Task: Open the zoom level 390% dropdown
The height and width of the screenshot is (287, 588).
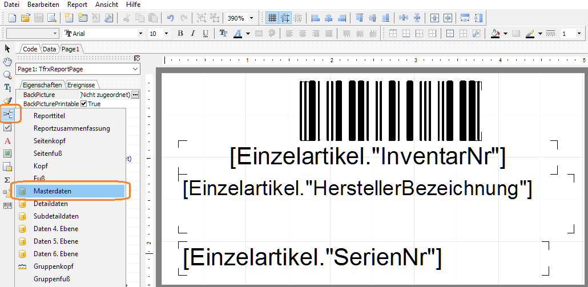Action: pyautogui.click(x=251, y=18)
